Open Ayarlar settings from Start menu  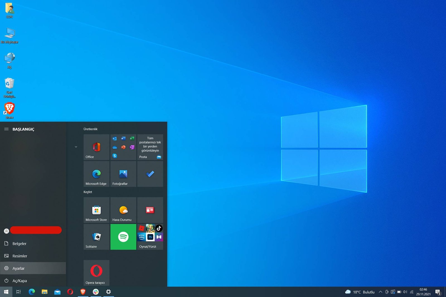click(x=18, y=268)
